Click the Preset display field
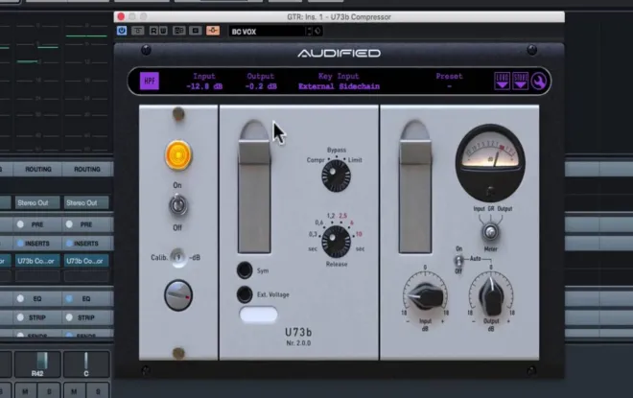633x398 pixels. point(449,82)
